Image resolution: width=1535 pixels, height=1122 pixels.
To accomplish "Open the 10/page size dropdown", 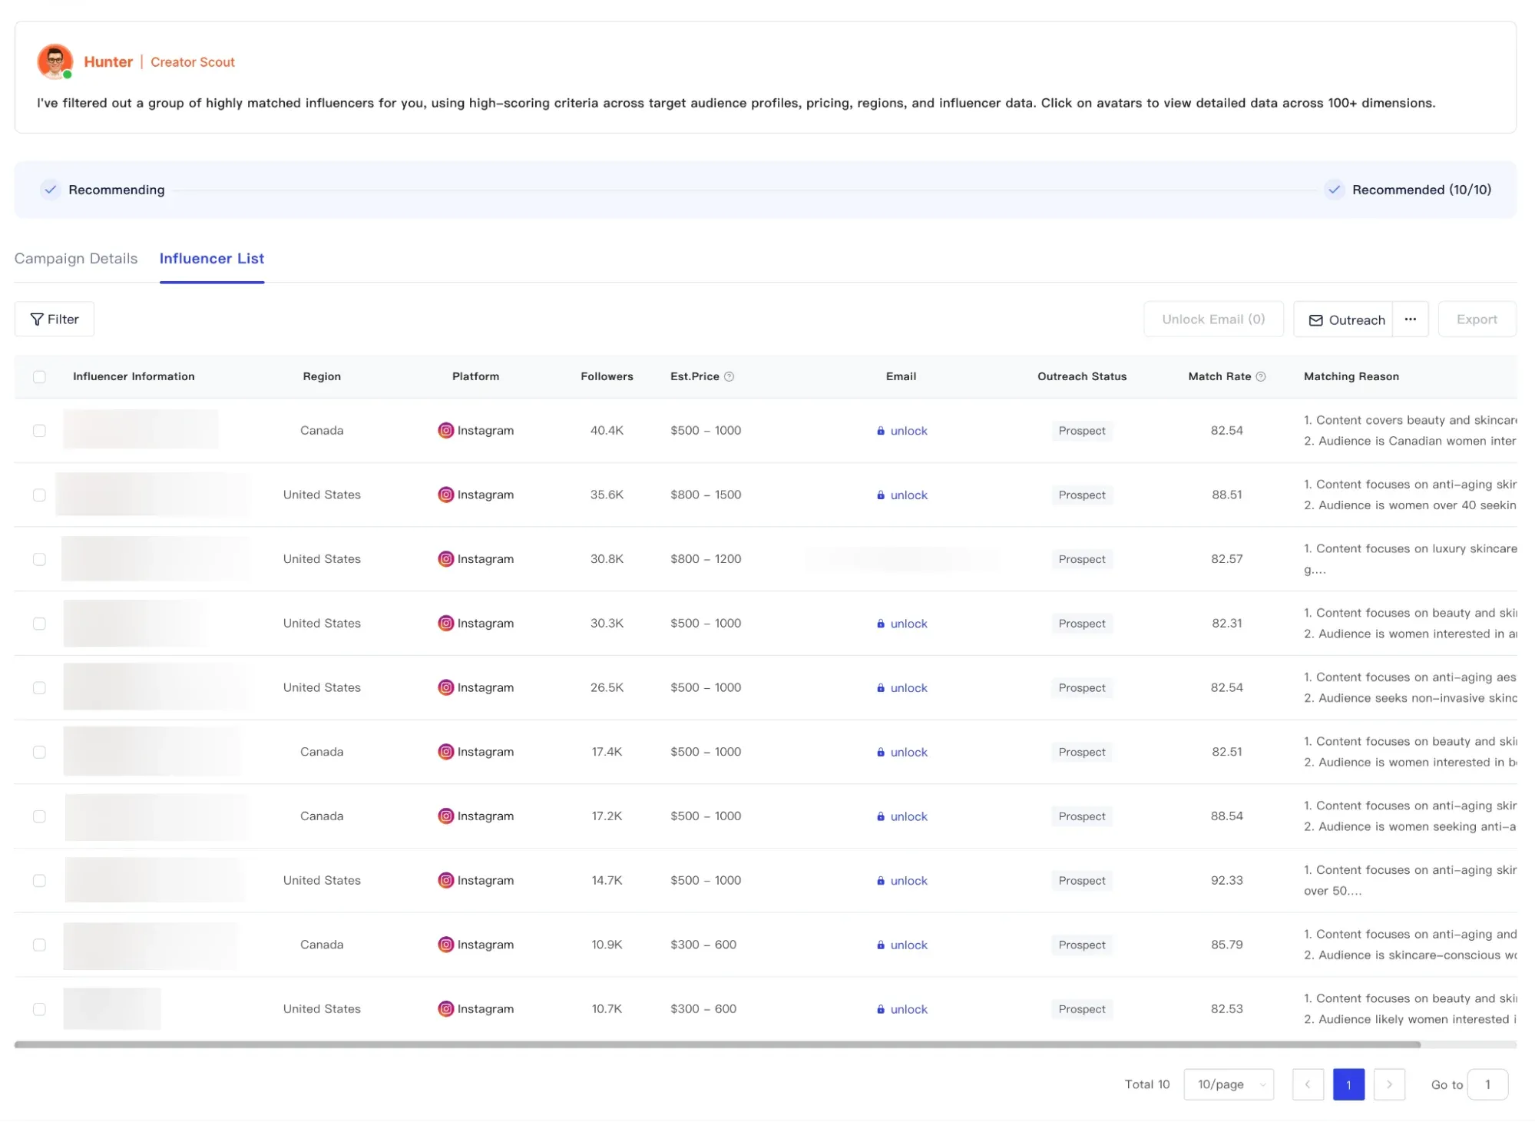I will pos(1229,1084).
